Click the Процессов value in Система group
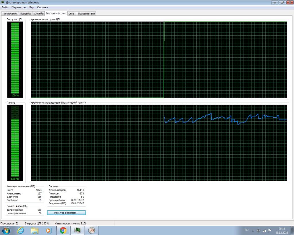Viewport: 294px width, 235px height. pyautogui.click(x=82, y=197)
